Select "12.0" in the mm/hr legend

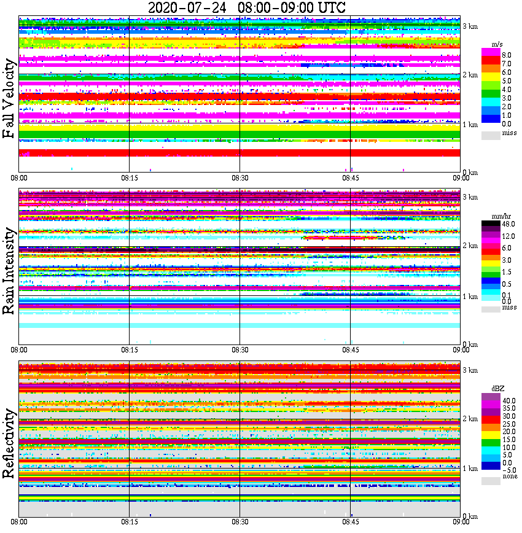(x=508, y=236)
